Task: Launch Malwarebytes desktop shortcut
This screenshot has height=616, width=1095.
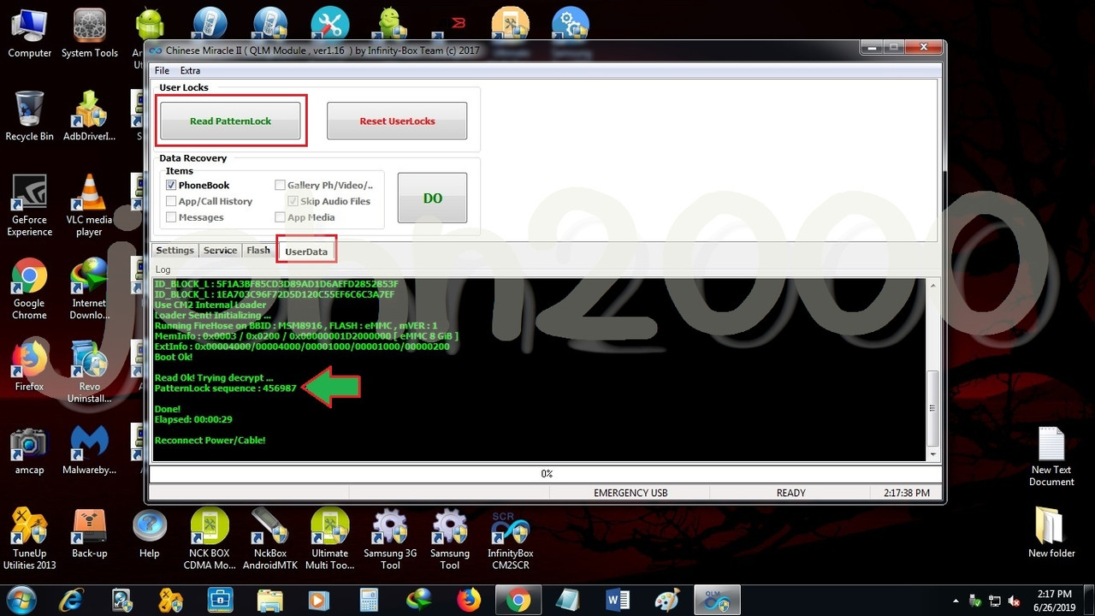Action: pos(89,451)
